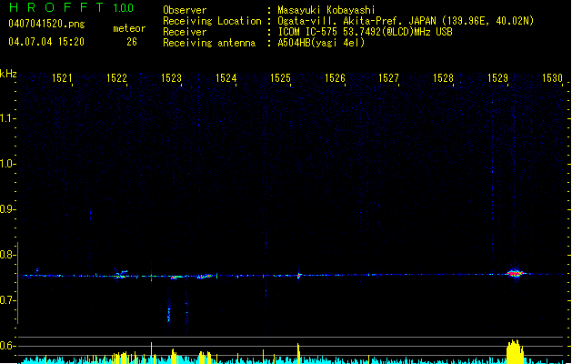This screenshot has height=364, width=572.
Task: Click the echo trace between 1523 and 1524
Action: tap(205, 277)
